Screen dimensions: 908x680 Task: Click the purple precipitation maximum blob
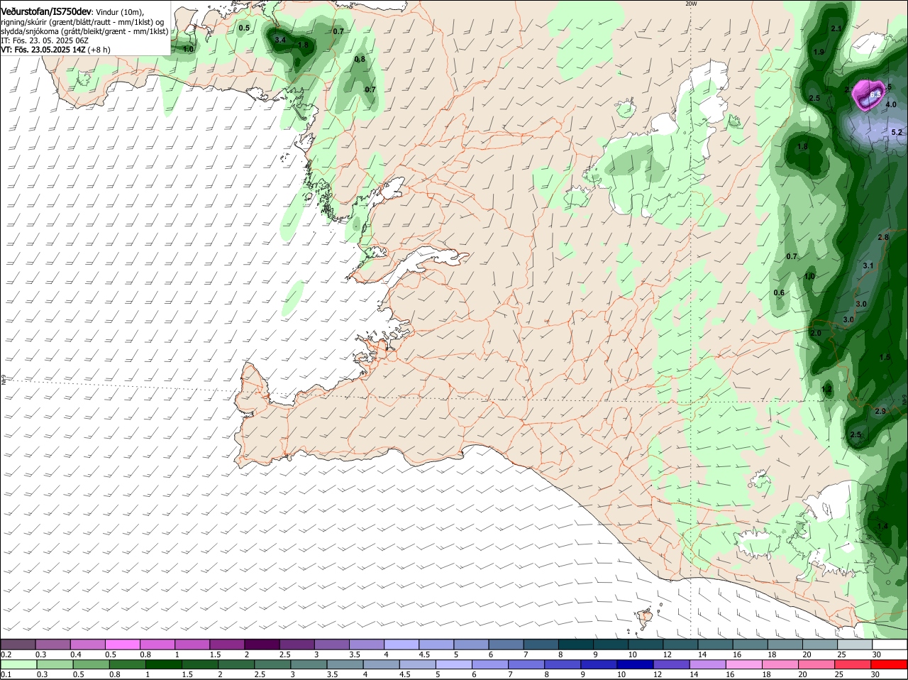[x=869, y=95]
